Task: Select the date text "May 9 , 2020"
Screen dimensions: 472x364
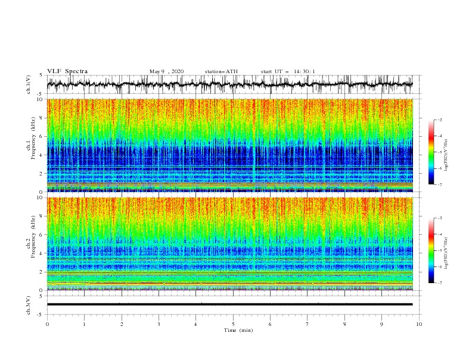Action: [166, 71]
